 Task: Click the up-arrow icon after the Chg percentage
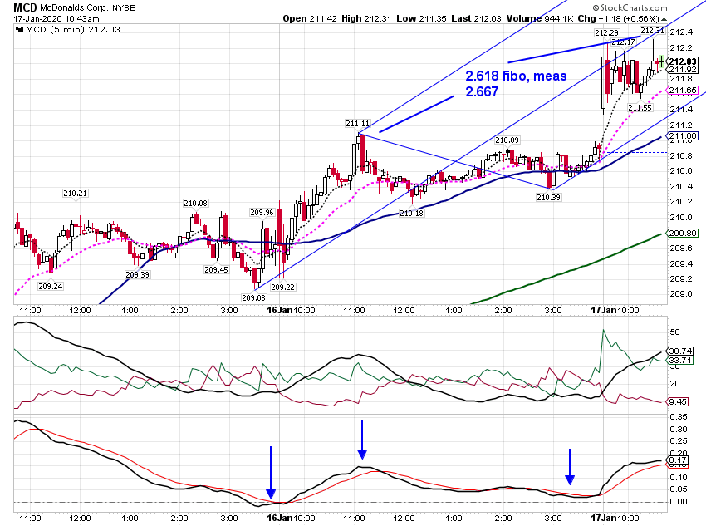coord(664,19)
